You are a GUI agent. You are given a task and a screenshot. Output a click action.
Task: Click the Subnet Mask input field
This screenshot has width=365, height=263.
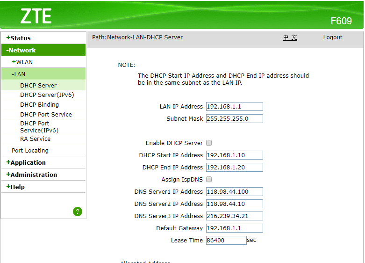(x=235, y=119)
